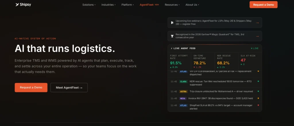Click the 1.2% down trend indicator

[x=197, y=67]
